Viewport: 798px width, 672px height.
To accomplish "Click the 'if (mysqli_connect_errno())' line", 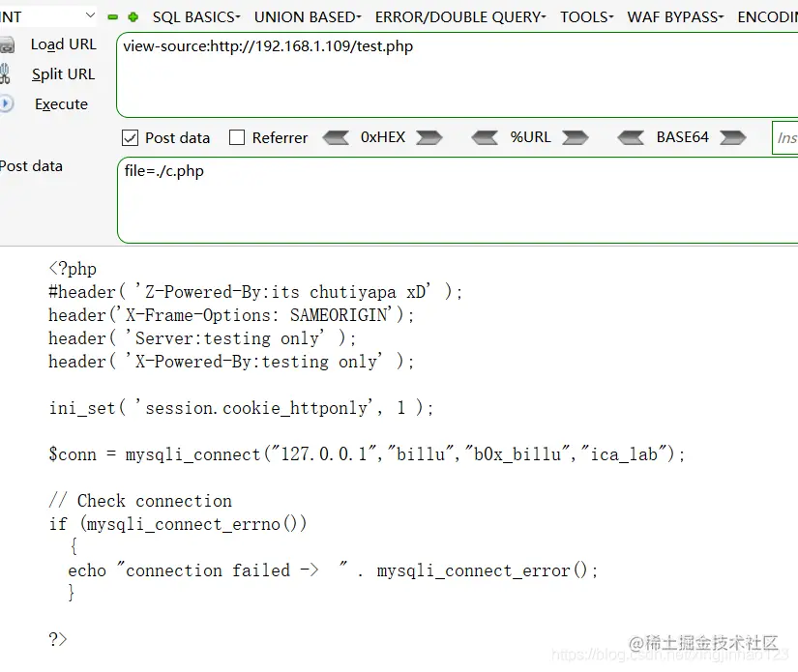I will [178, 523].
